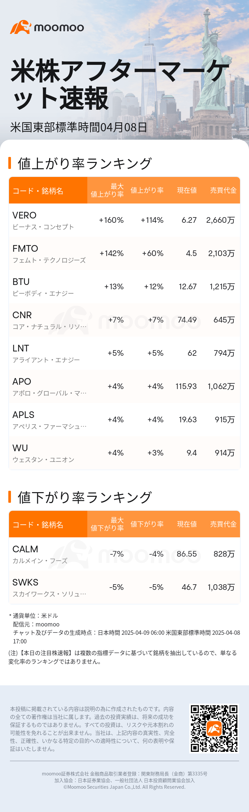Viewport: 249px width, 812px height.
Task: Select the APLS stock entry
Action: click(23, 415)
